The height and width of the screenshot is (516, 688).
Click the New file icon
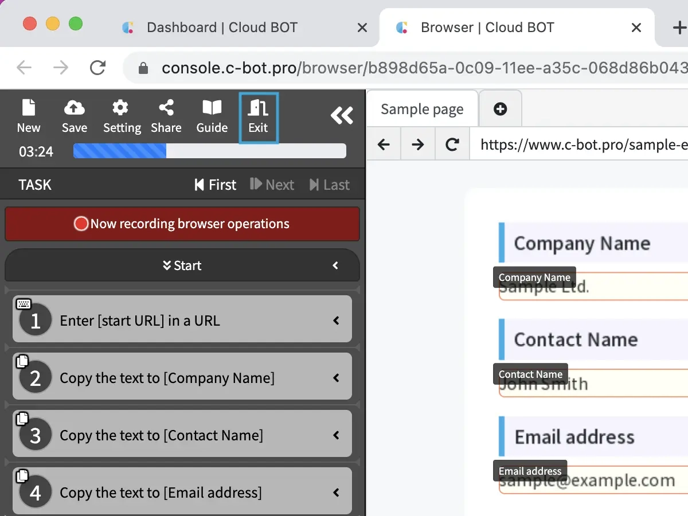click(28, 116)
